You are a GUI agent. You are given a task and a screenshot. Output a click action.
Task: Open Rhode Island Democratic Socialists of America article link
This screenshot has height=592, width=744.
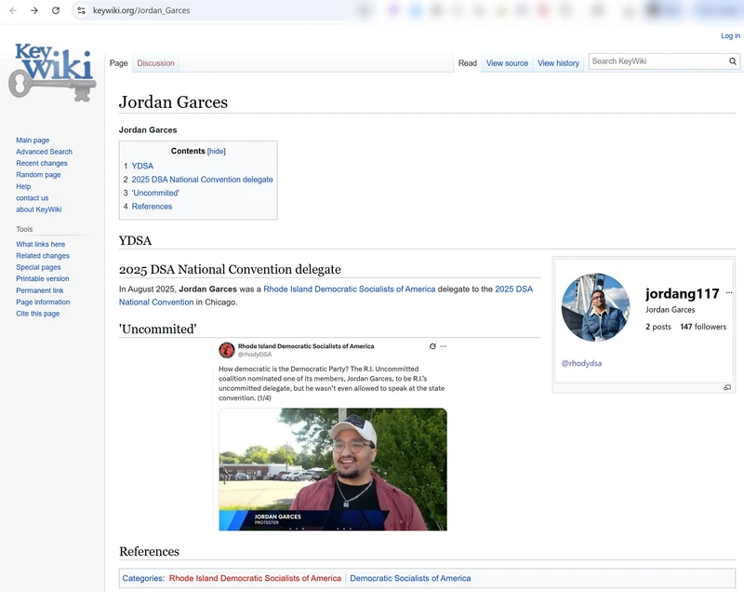[350, 289]
